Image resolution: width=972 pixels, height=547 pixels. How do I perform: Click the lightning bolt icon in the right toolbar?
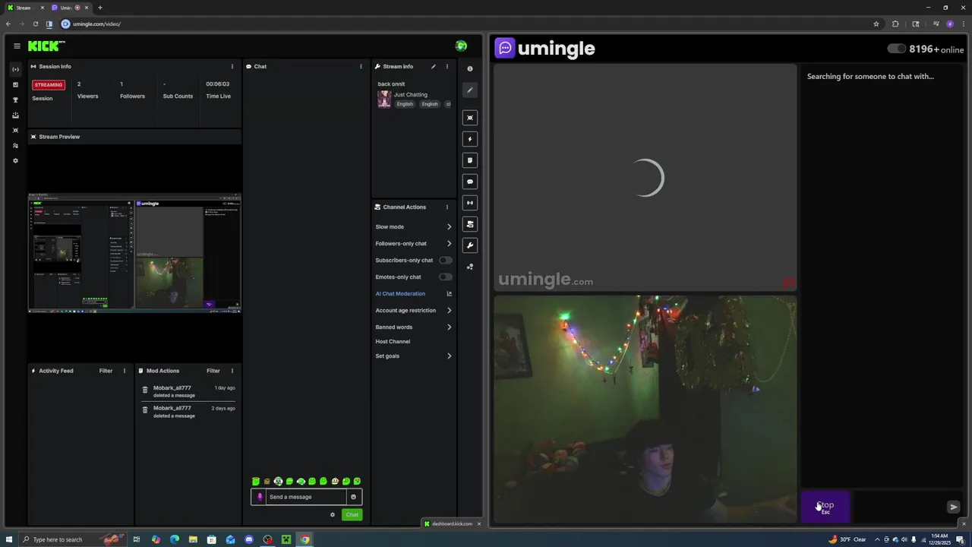pos(470,139)
